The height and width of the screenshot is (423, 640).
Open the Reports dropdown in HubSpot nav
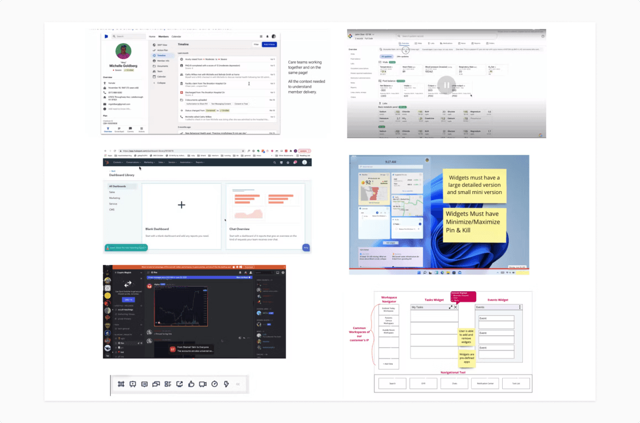pyautogui.click(x=200, y=162)
